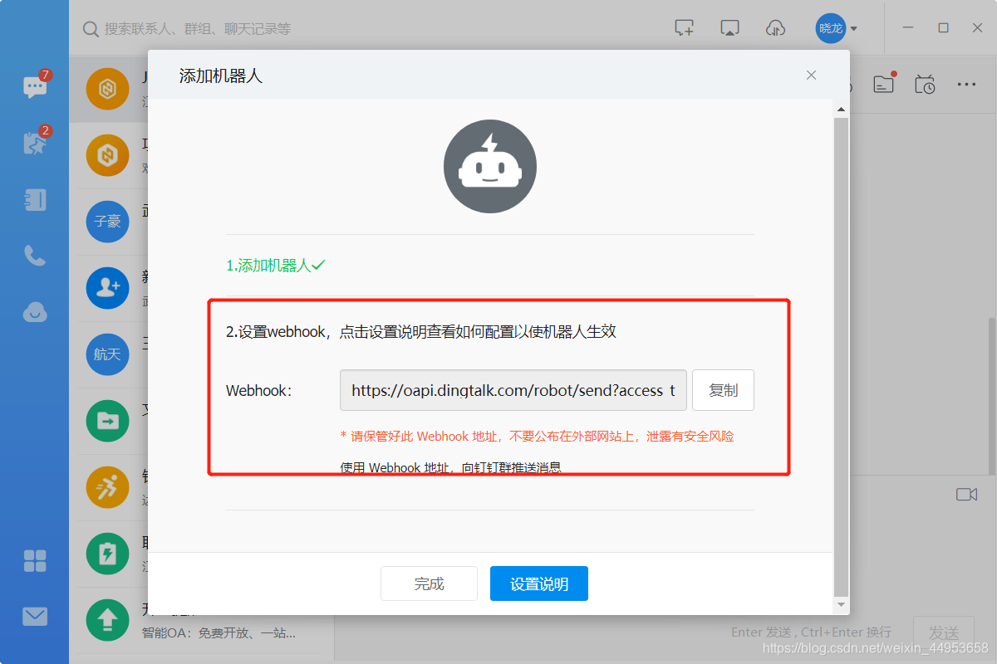Click the screen casting icon in top bar
The image size is (997, 664).
(x=729, y=28)
